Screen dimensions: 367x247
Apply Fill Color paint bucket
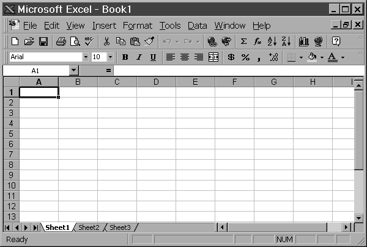312,57
